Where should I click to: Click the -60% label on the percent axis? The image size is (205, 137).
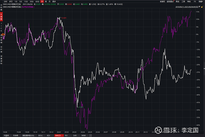pyautogui.click(x=198, y=125)
